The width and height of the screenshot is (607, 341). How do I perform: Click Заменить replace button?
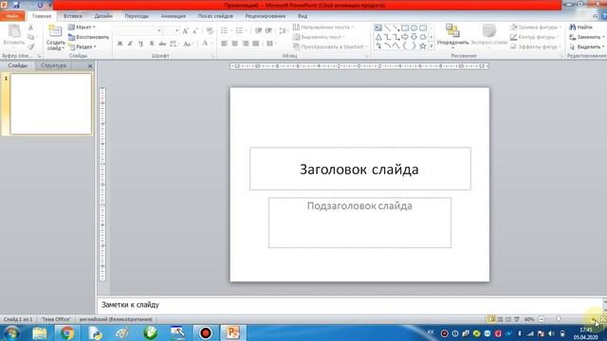(x=586, y=37)
